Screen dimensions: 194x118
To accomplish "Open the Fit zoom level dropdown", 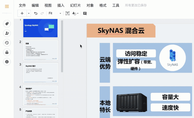I will coord(55,13).
